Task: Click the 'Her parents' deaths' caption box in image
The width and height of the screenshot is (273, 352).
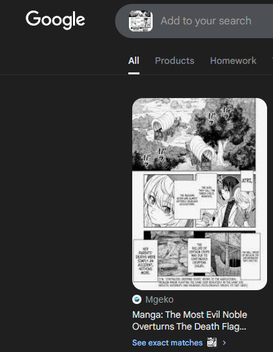Action: click(145, 261)
